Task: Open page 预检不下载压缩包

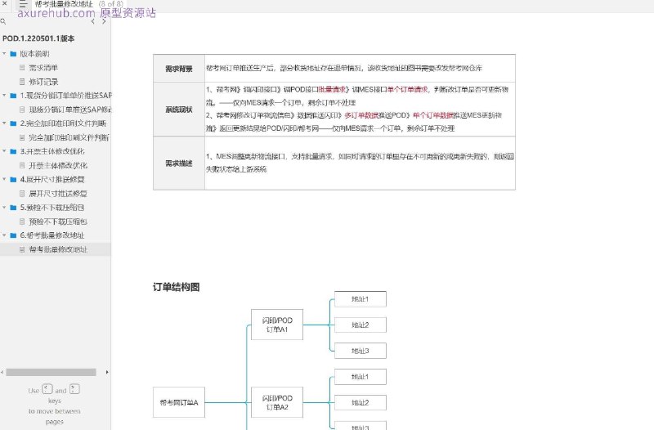Action: 58,222
